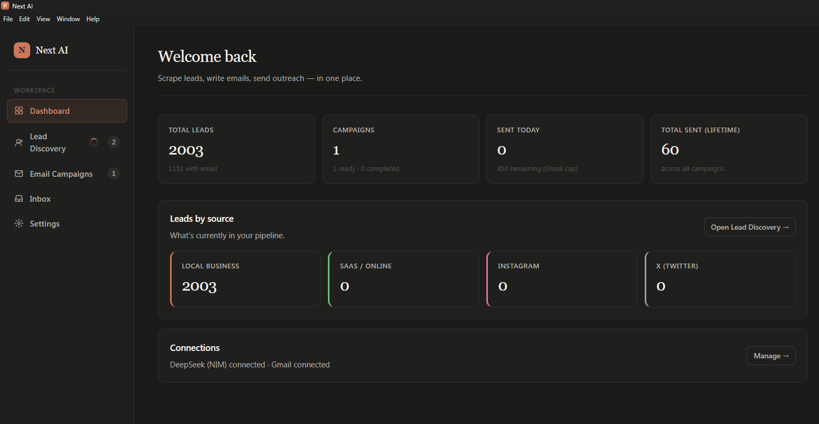Click the Email Campaigns envelope icon
Screen dimensions: 819x424
coord(19,174)
